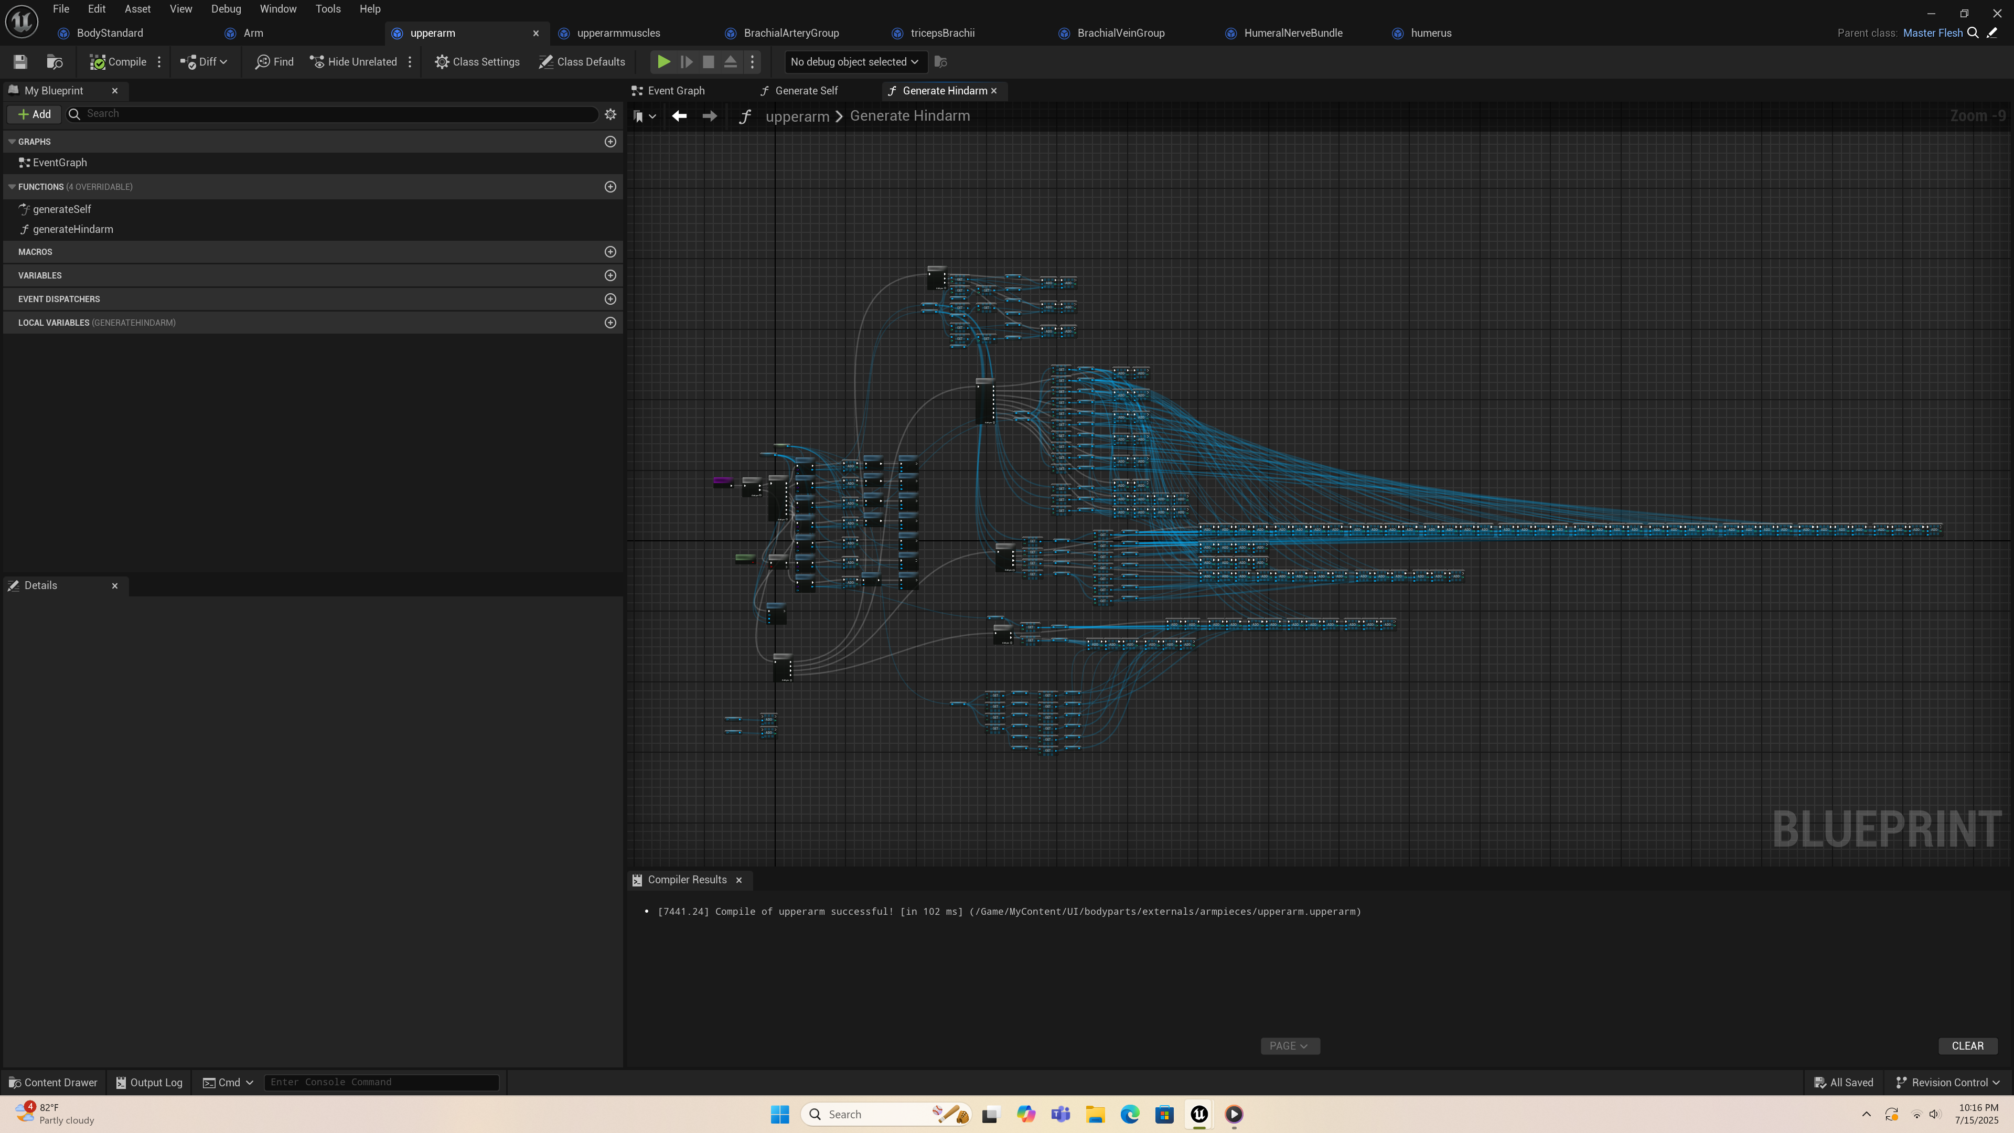Switch to the humerus tab
Viewport: 2014px width, 1133px height.
point(1431,33)
